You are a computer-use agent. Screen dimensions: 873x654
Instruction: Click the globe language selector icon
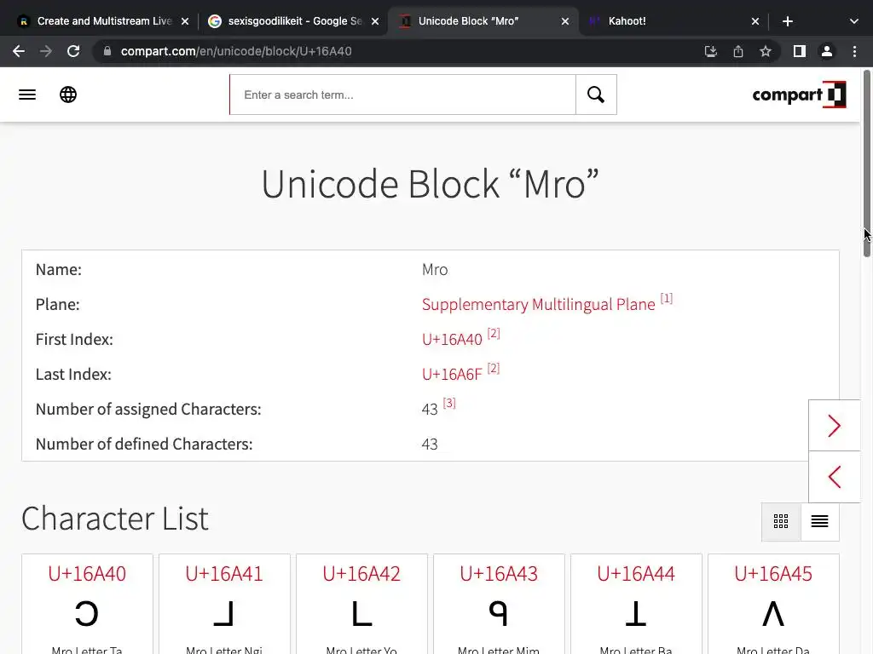[x=68, y=95]
